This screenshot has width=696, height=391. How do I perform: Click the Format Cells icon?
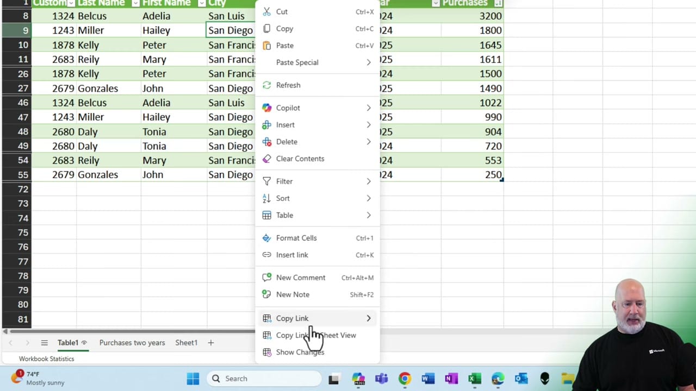coord(266,238)
